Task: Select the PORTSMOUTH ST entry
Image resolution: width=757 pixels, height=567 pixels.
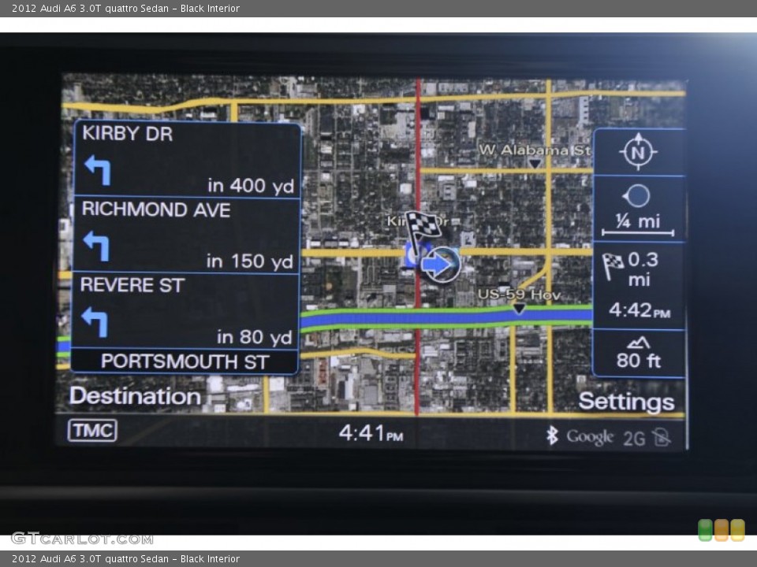Action: (185, 361)
